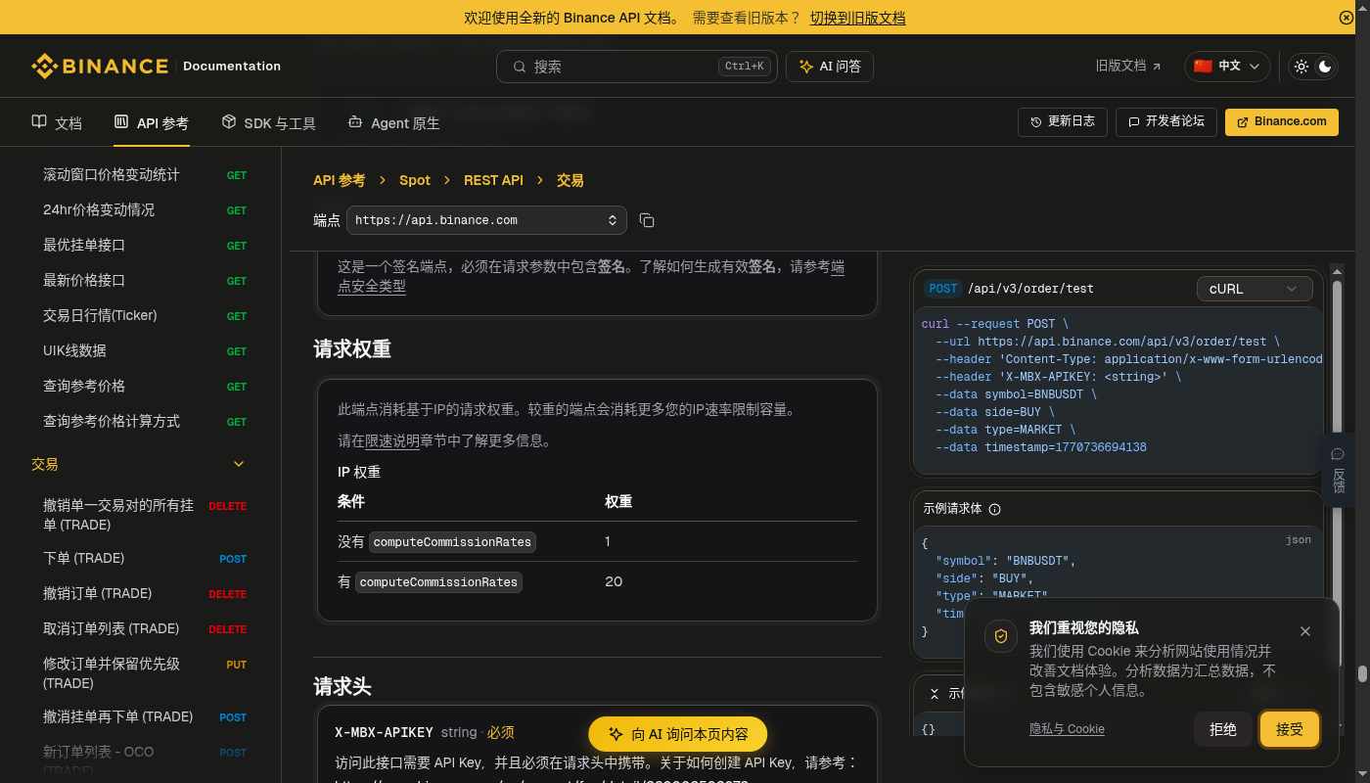Open AI 问答 assistant
Screen dimensions: 1370x783
[x=830, y=67]
